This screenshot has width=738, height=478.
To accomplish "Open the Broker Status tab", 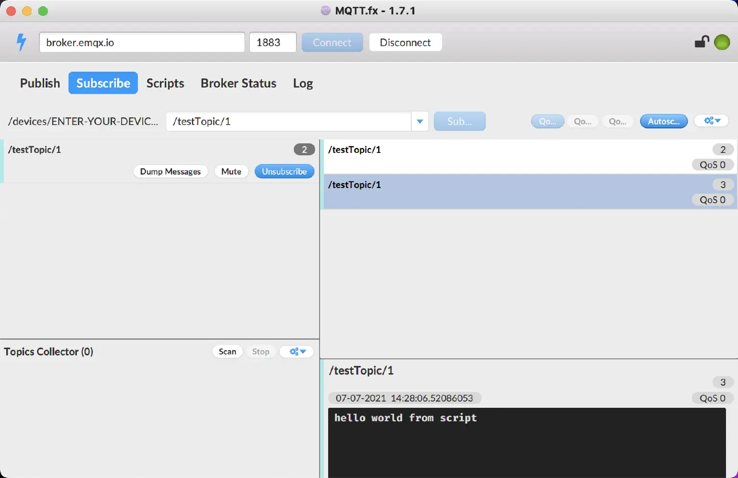I will pos(238,83).
